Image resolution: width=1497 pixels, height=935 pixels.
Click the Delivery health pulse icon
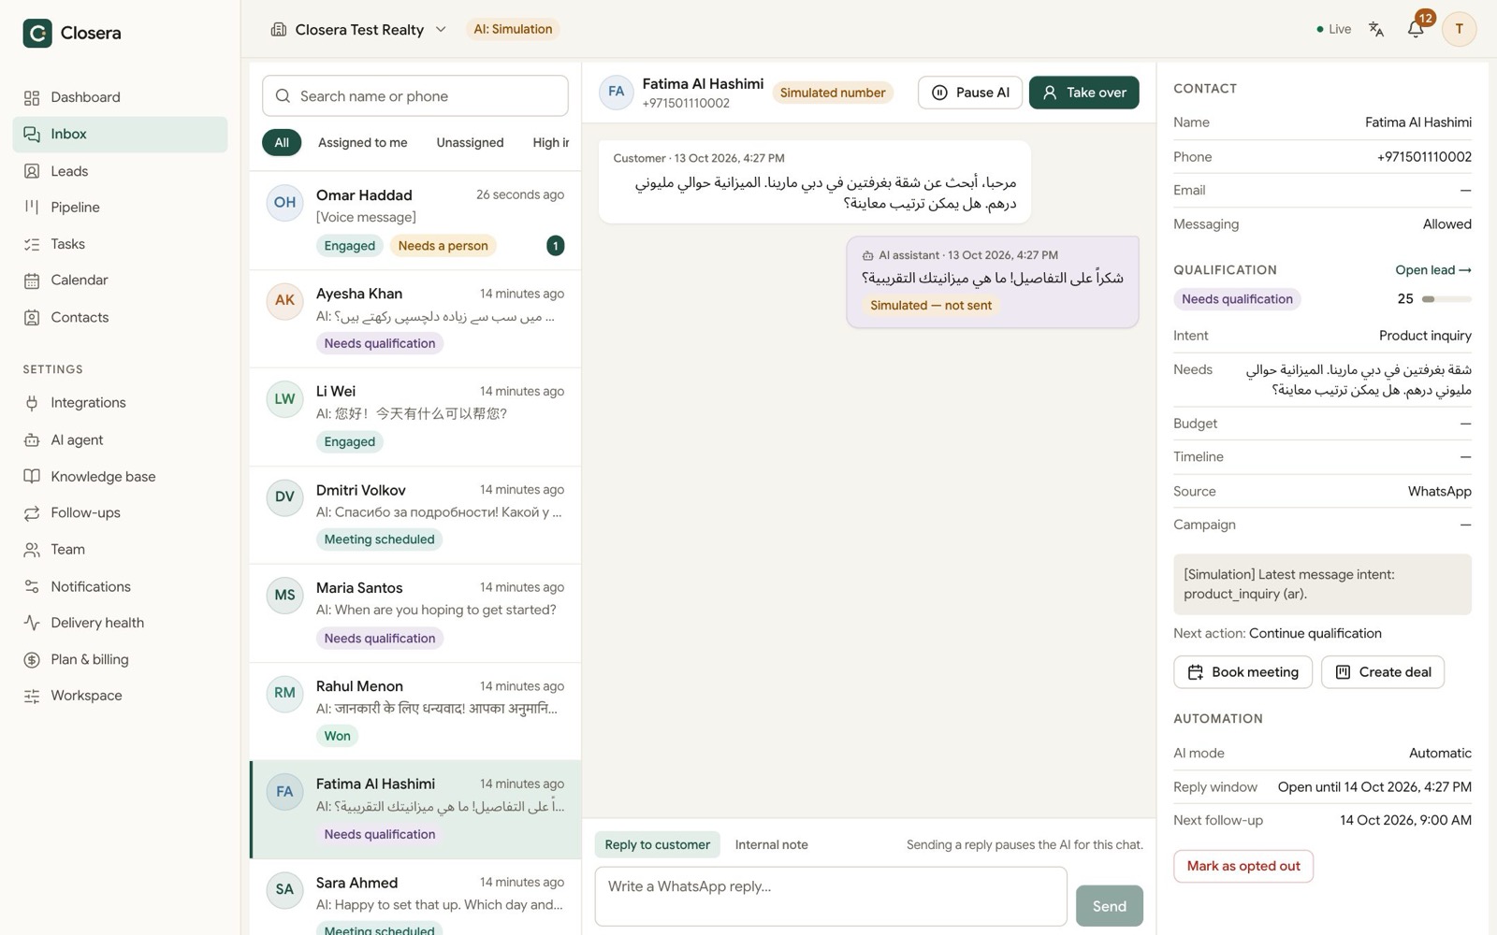pos(32,623)
